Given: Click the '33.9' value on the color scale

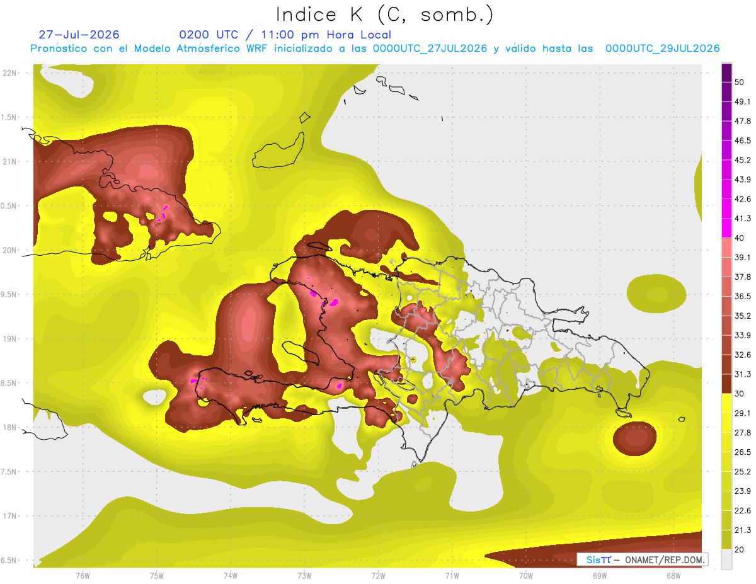Looking at the screenshot, I should [743, 335].
